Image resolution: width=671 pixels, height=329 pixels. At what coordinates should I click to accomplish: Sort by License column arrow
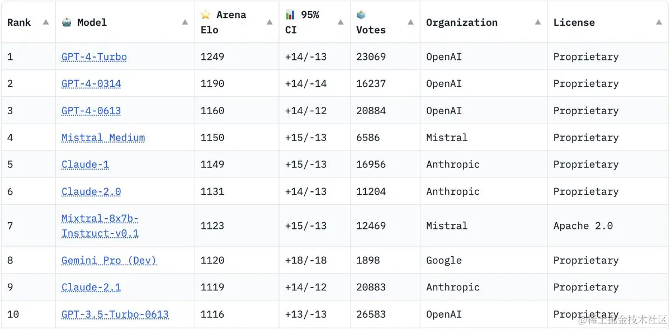pyautogui.click(x=659, y=22)
